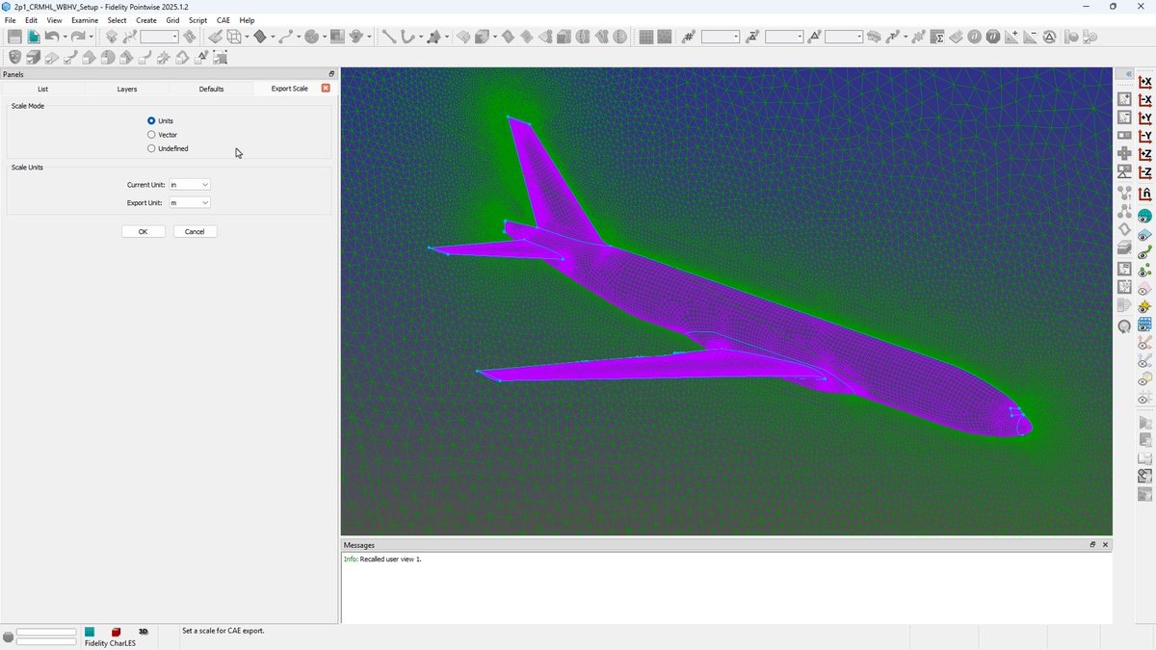Select the Vector scale mode
Viewport: 1156px width, 650px height.
pyautogui.click(x=151, y=135)
